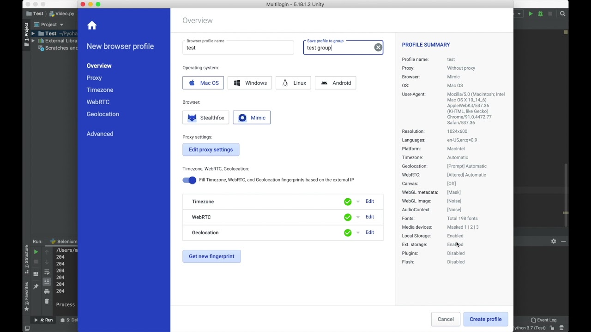Select Mac OS operating system
This screenshot has width=591, height=332.
(x=203, y=83)
